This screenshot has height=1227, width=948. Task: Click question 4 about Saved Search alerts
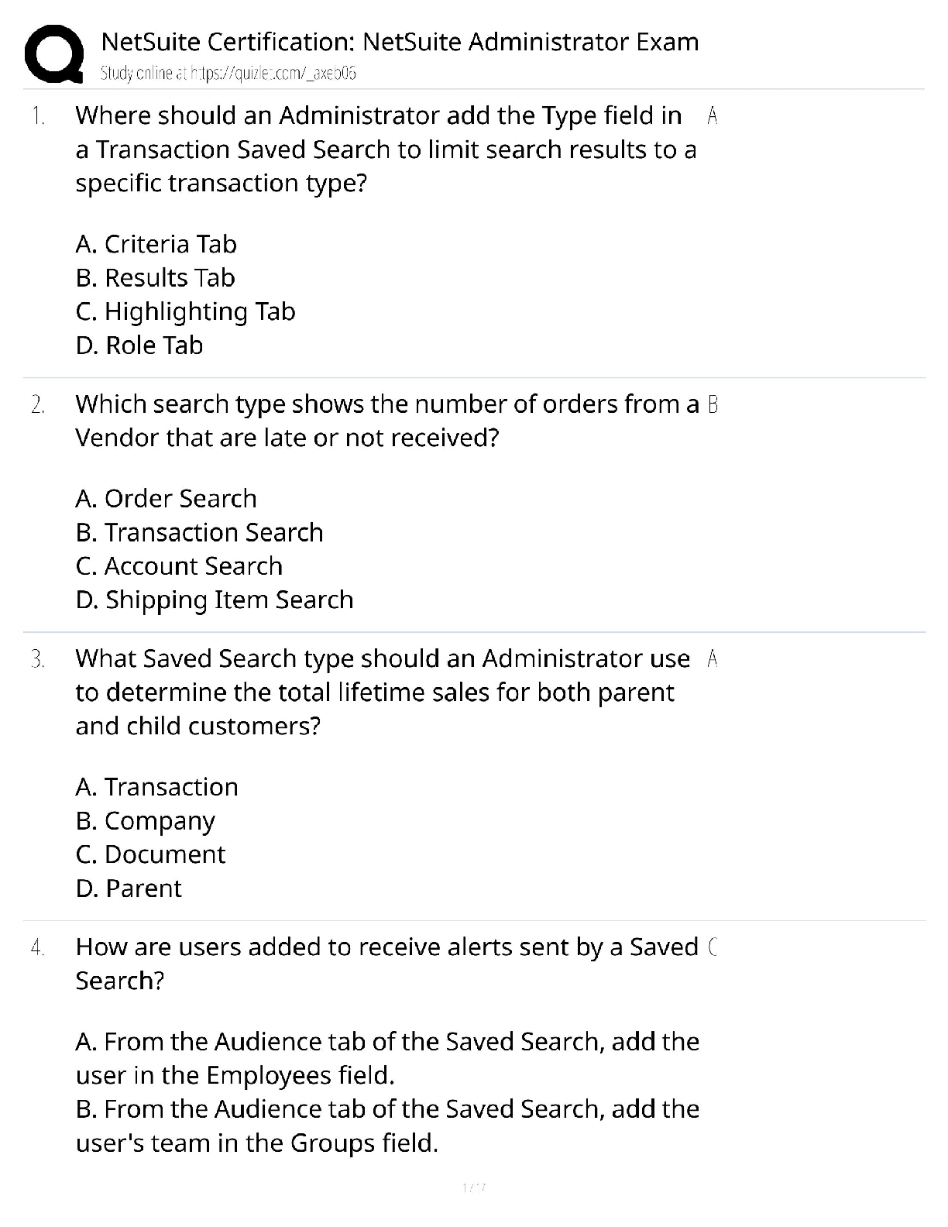coord(386,963)
